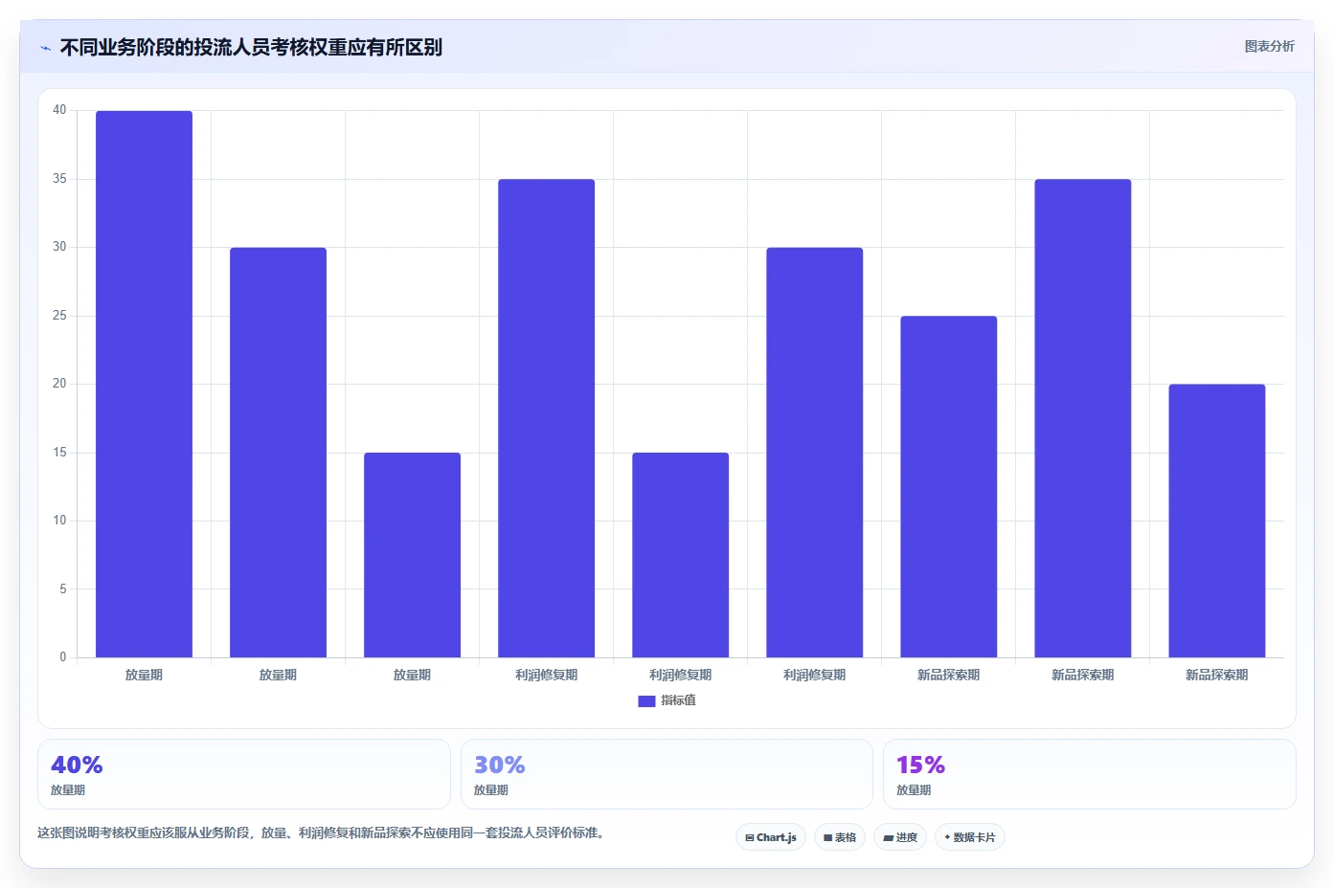Image resolution: width=1334 pixels, height=888 pixels.
Task: Click the footer sentence starting with 这张图说明
Action: [x=321, y=832]
